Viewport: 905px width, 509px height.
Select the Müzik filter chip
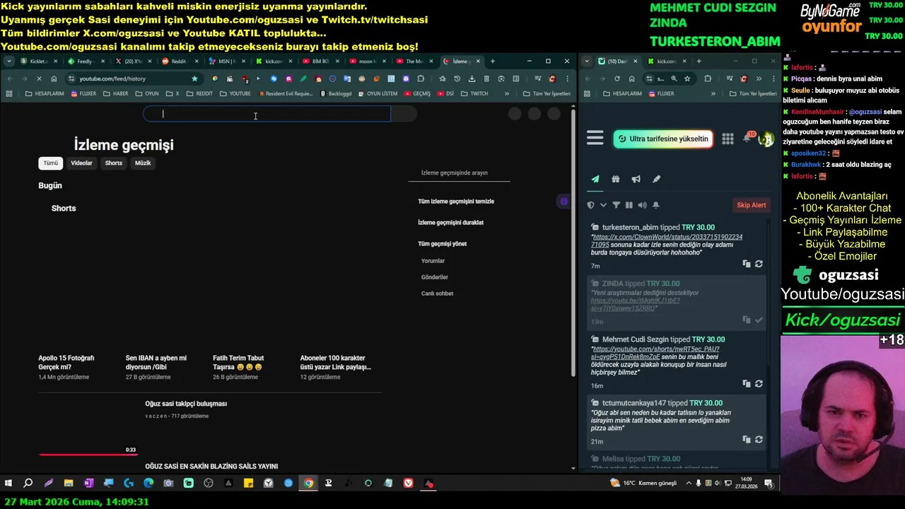[143, 163]
